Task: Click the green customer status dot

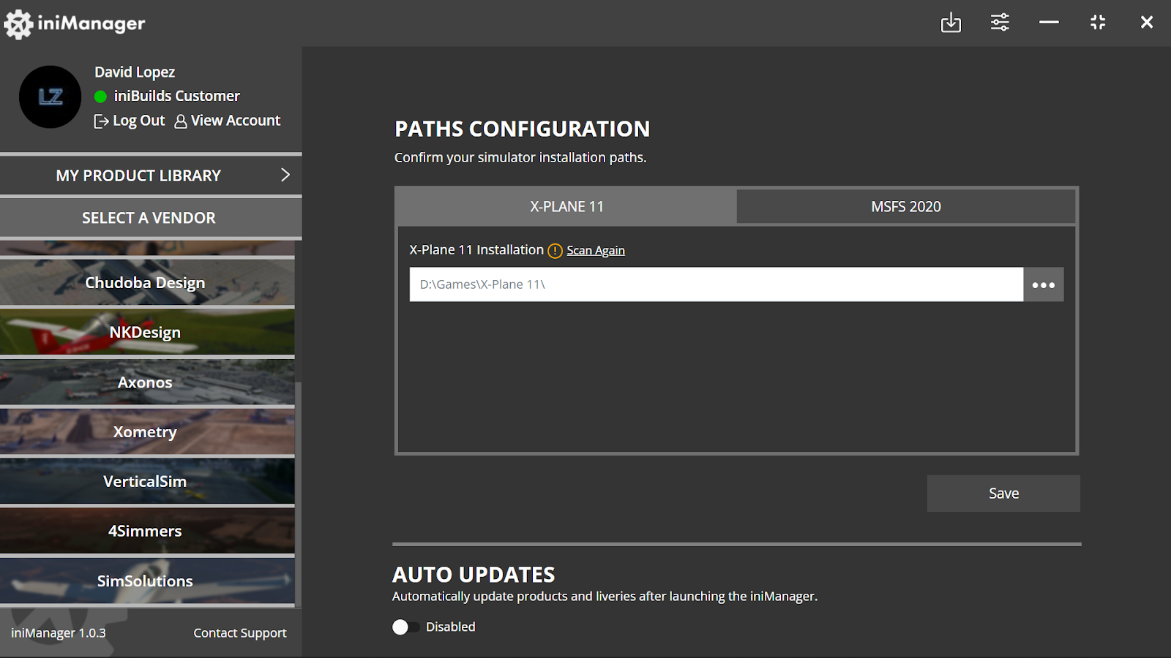Action: coord(101,97)
